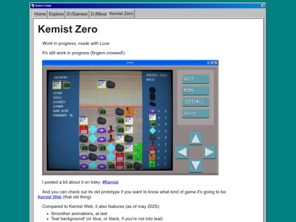Screen dimensions: 296x222
Task: Click the incoming green chip icon
Action: (x=66, y=85)
